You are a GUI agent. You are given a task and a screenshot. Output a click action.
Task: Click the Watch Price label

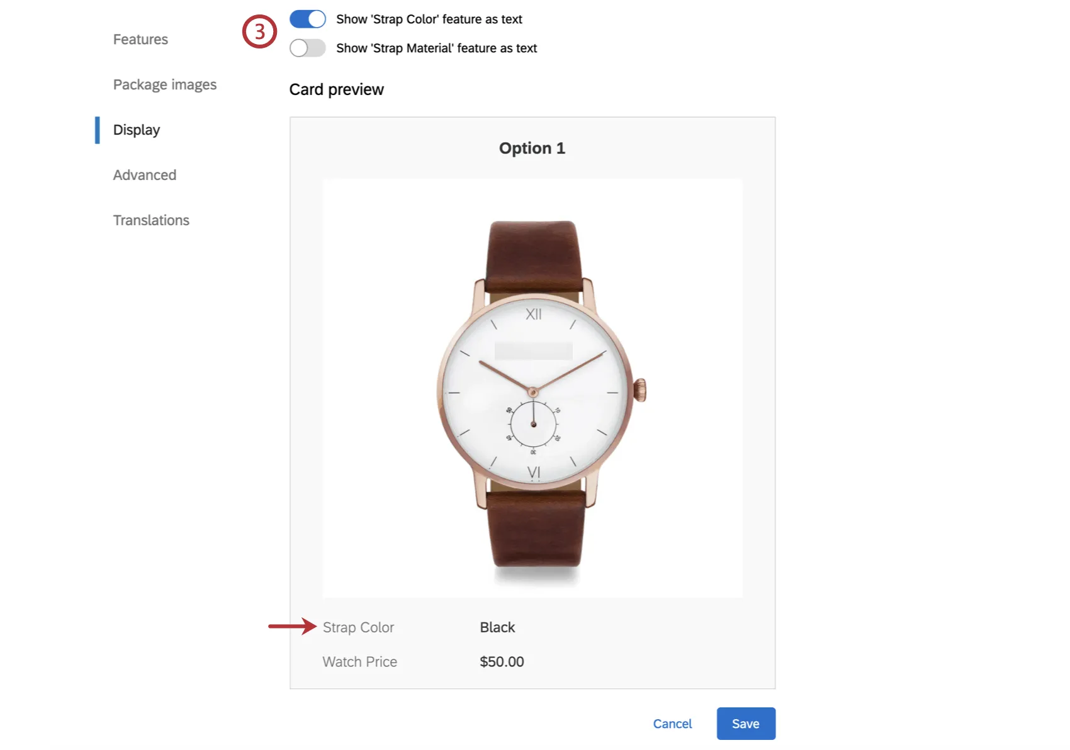coord(359,662)
